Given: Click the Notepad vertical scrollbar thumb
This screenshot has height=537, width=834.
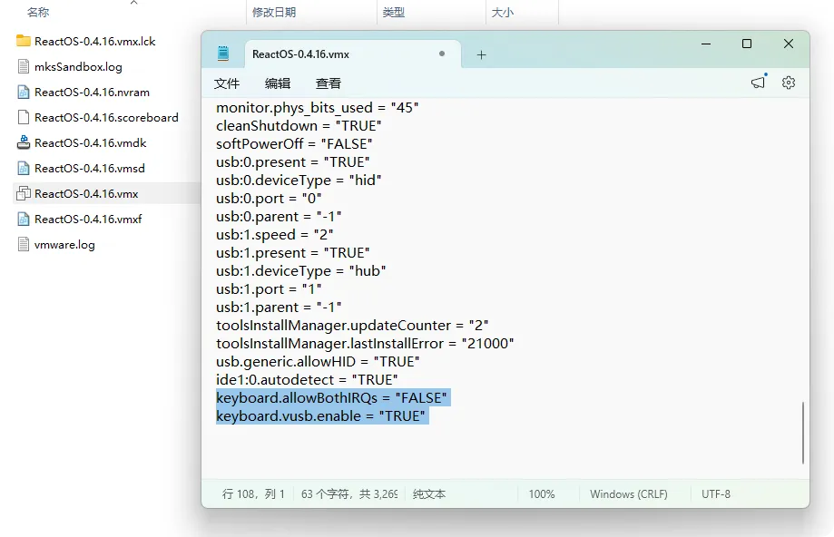Looking at the screenshot, I should 803,433.
